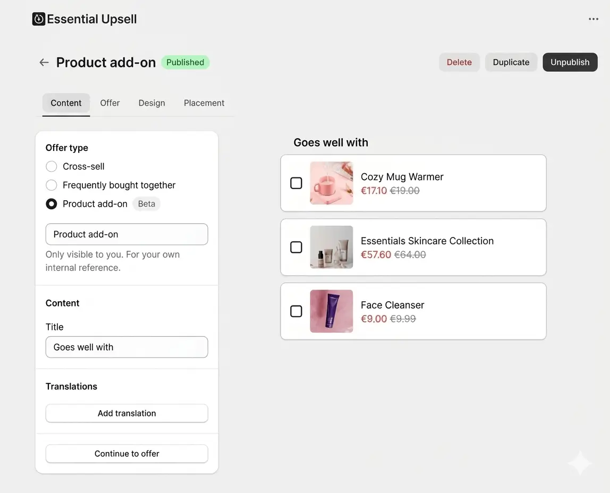Image resolution: width=610 pixels, height=493 pixels.
Task: Click the Goes well with preview heading
Action: coord(331,142)
